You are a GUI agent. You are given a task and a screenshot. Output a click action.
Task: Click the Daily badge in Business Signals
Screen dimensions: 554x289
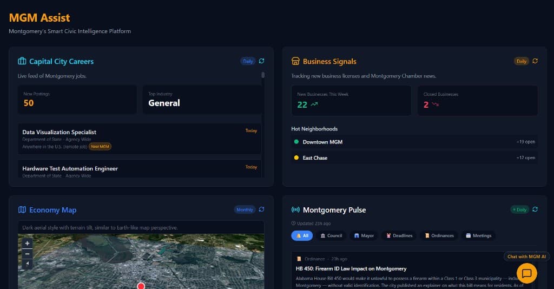[521, 61]
